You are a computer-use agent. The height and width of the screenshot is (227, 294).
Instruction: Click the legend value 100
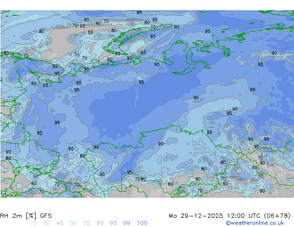pos(142,223)
